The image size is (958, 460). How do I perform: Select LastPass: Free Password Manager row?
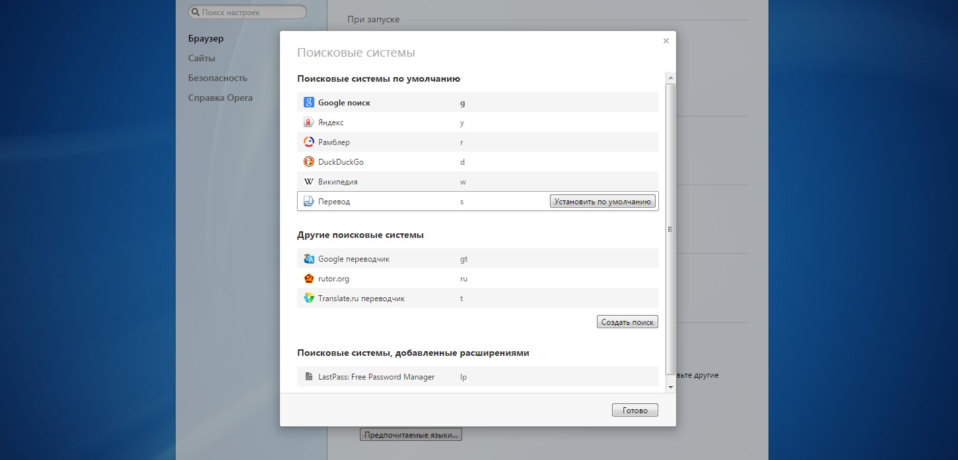376,377
